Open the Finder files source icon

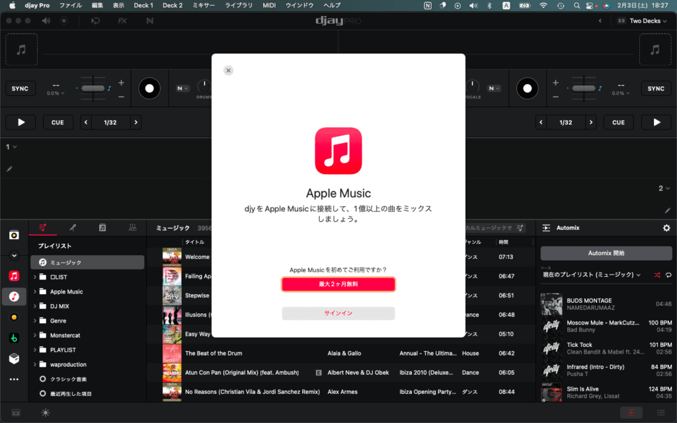15,358
